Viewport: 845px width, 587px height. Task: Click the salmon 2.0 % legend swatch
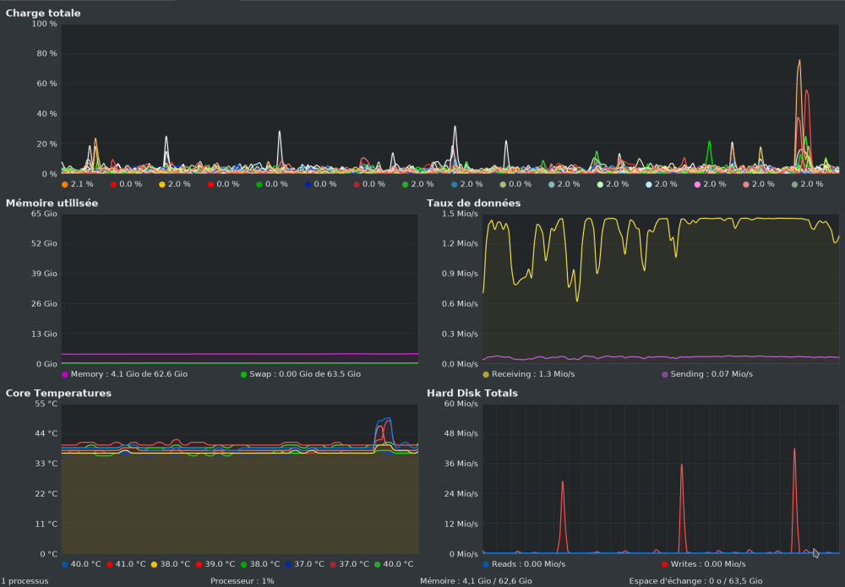coord(746,185)
